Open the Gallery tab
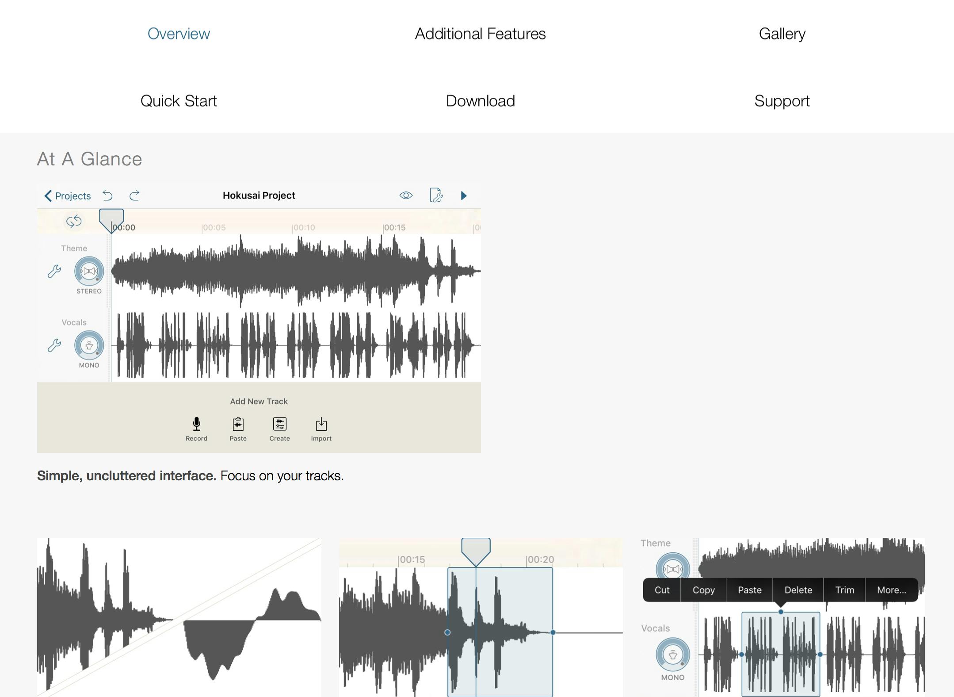 (x=782, y=34)
